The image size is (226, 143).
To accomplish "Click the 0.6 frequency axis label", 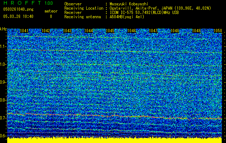I will 3,136.
